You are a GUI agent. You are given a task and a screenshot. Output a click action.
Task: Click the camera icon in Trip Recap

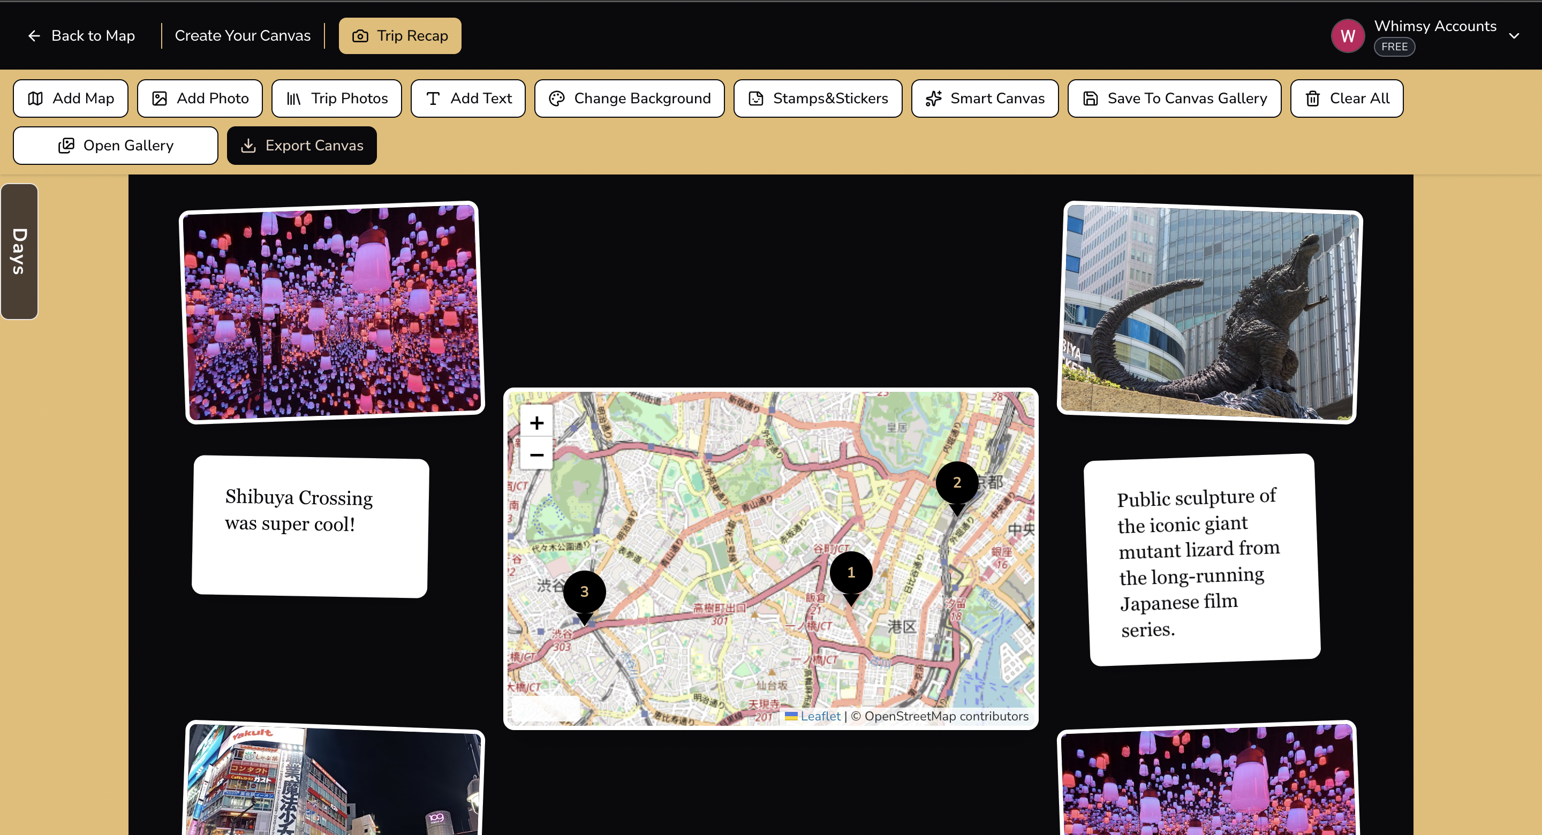360,36
